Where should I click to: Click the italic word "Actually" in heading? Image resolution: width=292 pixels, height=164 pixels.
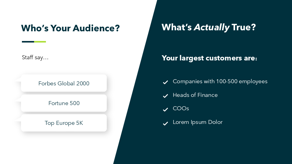click(x=212, y=27)
